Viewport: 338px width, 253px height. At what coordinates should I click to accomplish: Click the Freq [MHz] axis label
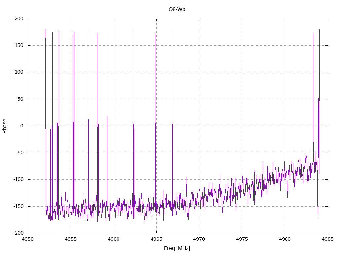pos(177,248)
